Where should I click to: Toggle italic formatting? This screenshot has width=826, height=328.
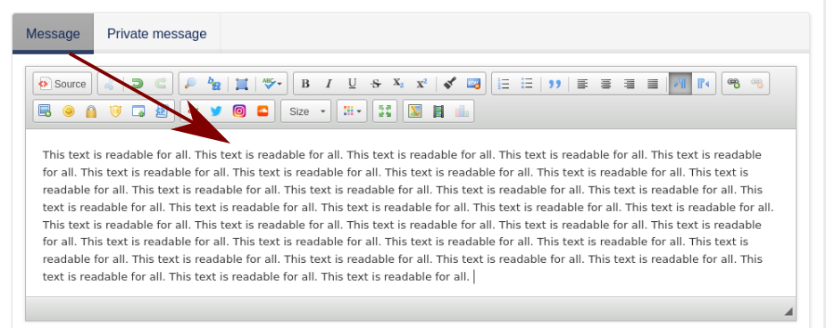coord(329,84)
